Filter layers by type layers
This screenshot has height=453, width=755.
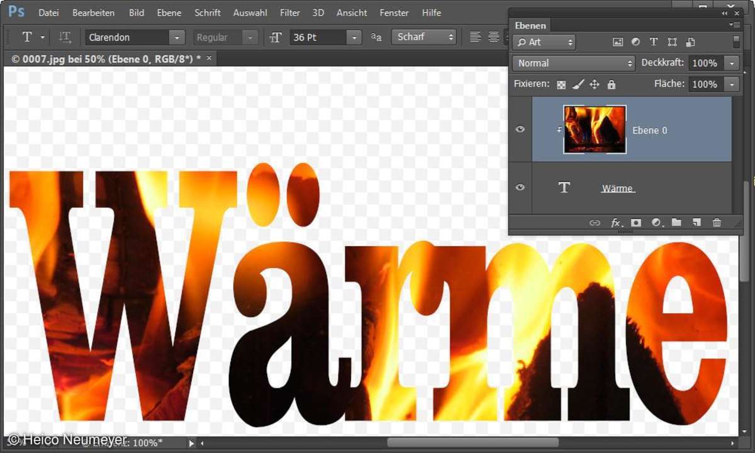click(654, 42)
